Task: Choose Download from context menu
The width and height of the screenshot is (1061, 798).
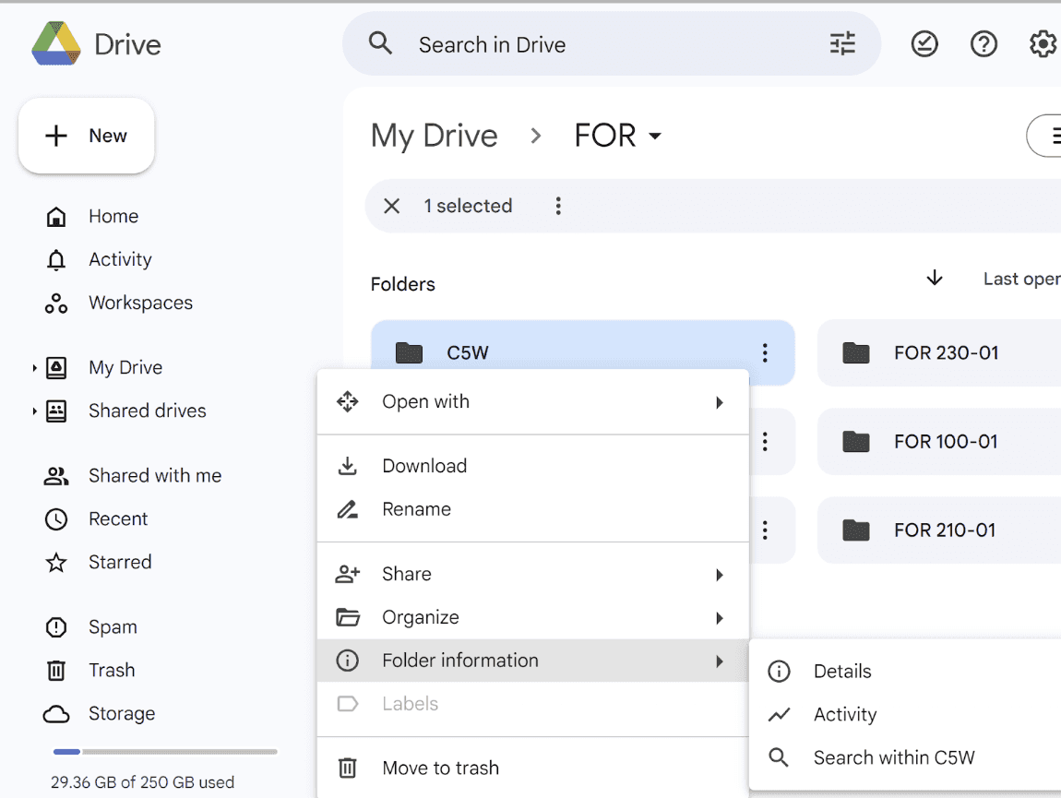Action: [x=533, y=466]
